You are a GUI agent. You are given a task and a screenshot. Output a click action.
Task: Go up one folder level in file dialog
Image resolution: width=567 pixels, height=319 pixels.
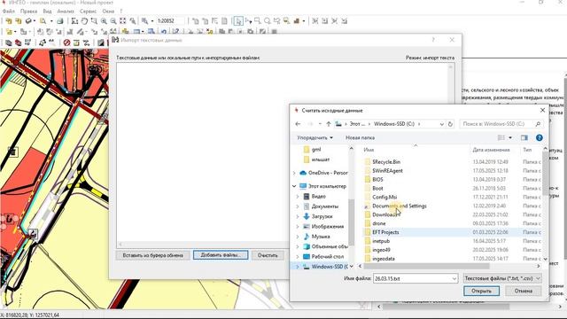coord(329,124)
